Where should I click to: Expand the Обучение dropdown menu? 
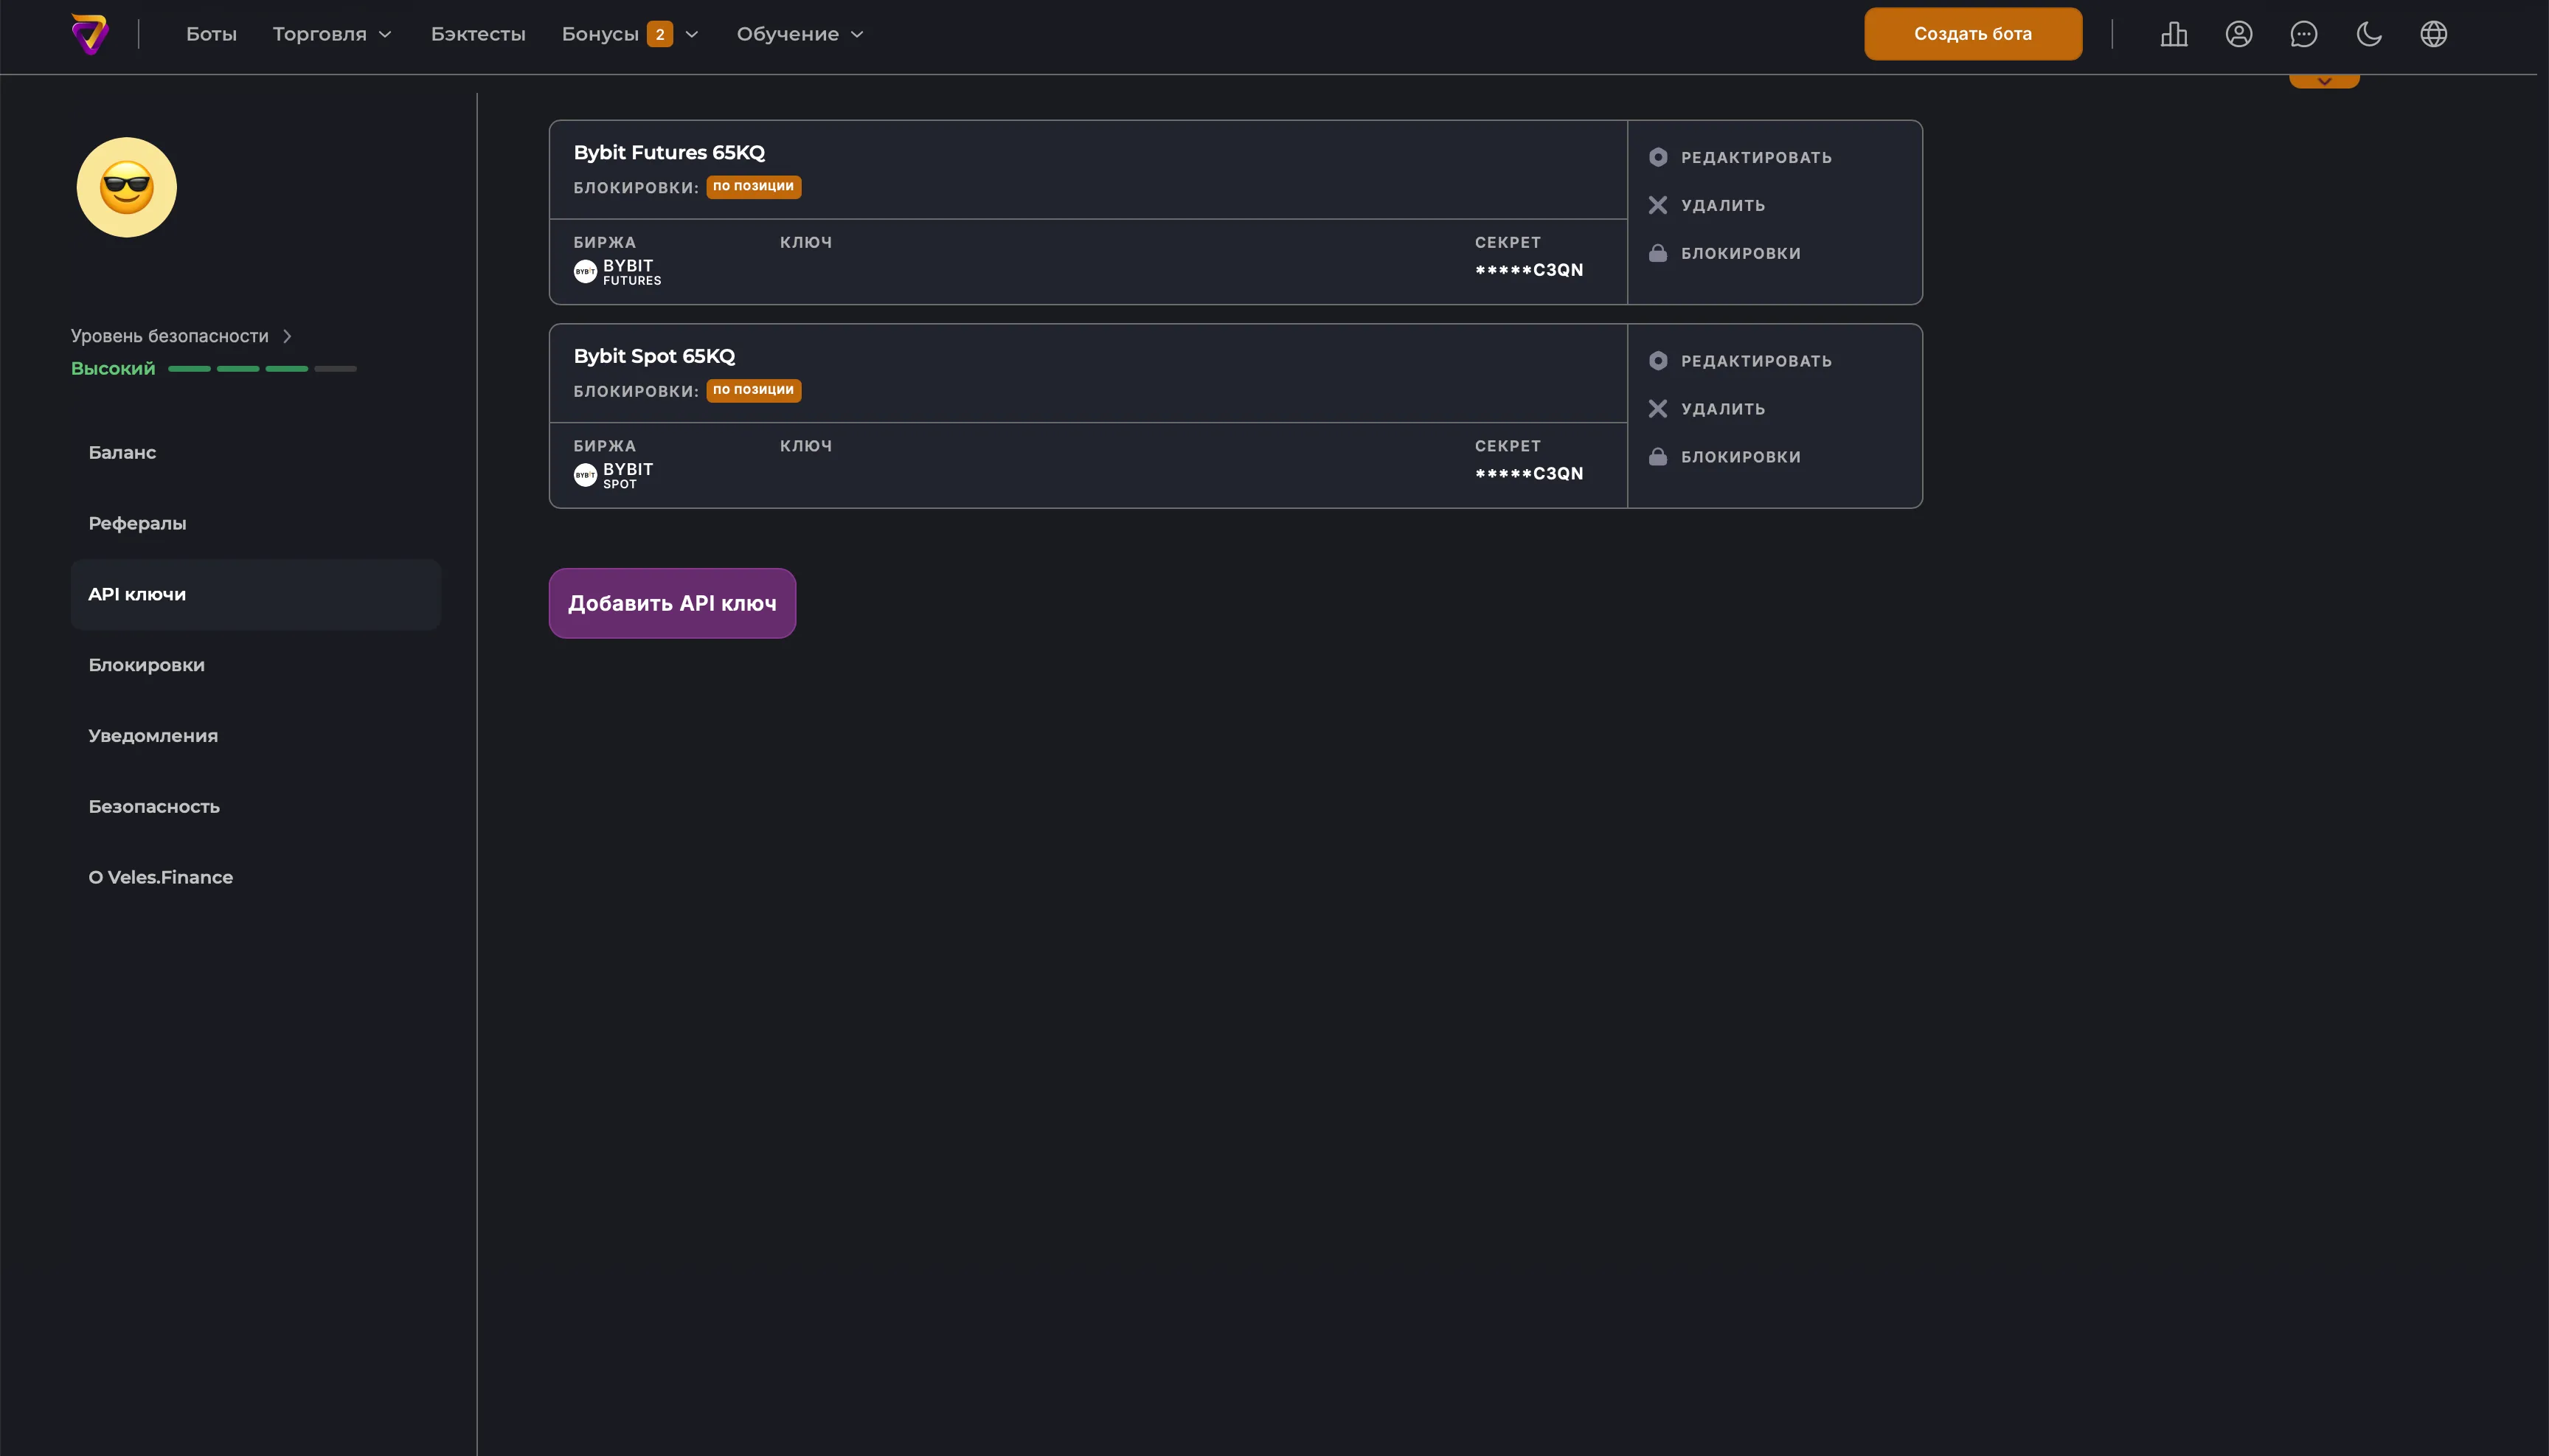coord(799,33)
